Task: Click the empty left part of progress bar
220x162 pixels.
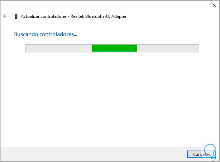Action: (x=59, y=48)
